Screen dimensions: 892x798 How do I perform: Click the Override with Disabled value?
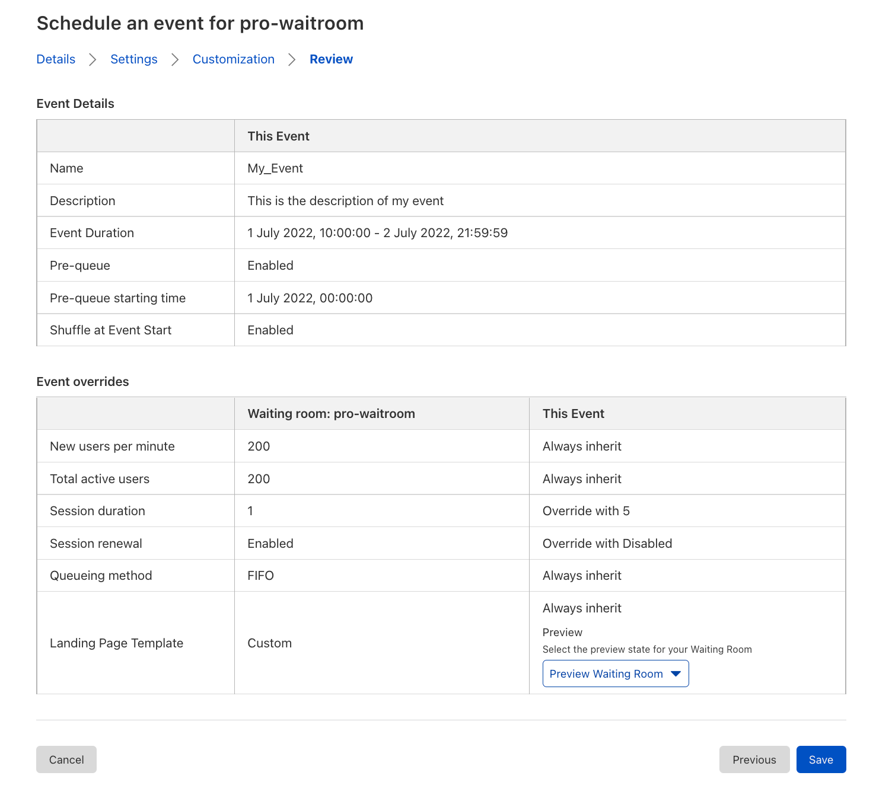607,544
